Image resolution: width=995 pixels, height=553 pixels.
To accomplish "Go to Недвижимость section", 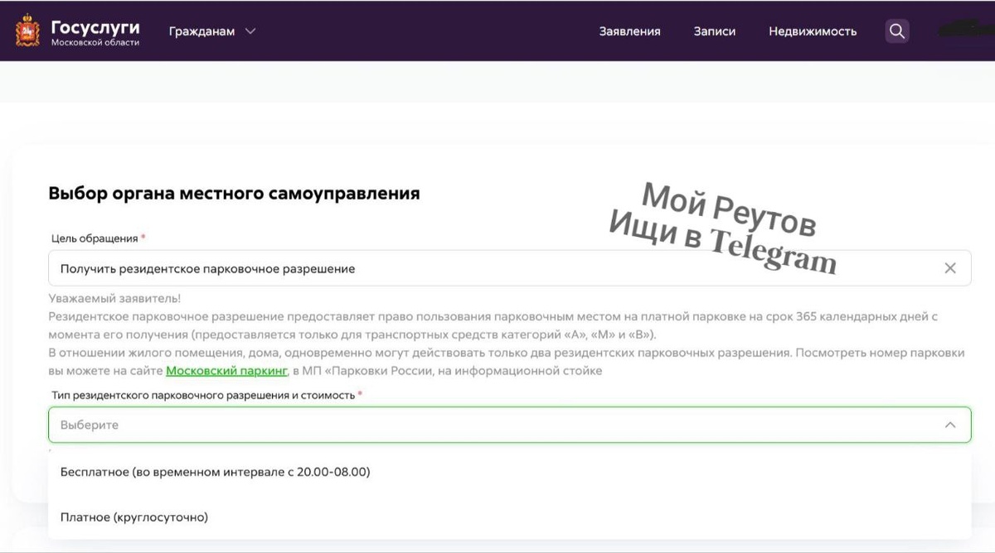I will 813,31.
